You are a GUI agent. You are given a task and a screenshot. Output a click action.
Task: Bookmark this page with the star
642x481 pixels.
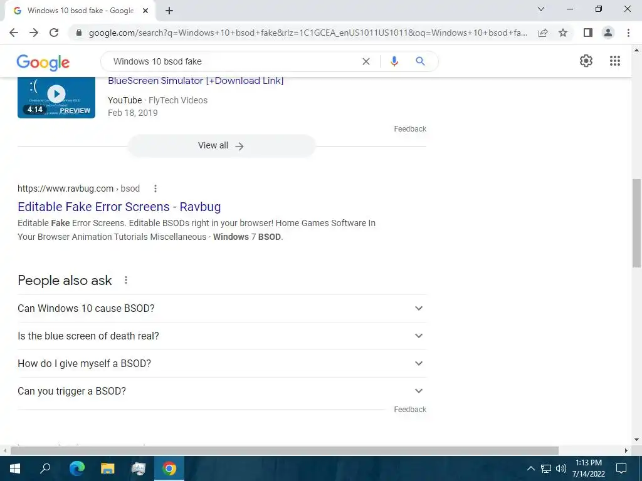pos(563,33)
